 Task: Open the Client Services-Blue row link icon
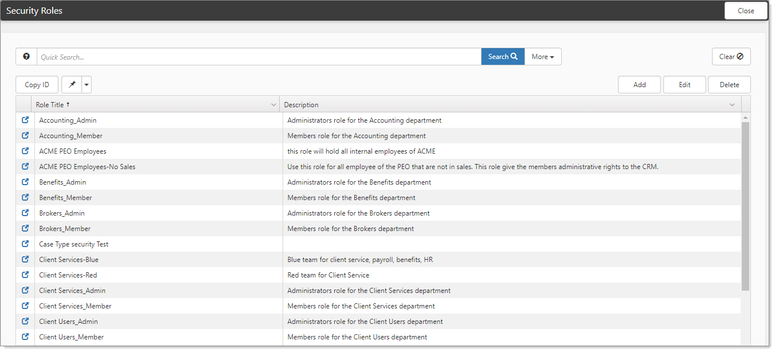(25, 260)
